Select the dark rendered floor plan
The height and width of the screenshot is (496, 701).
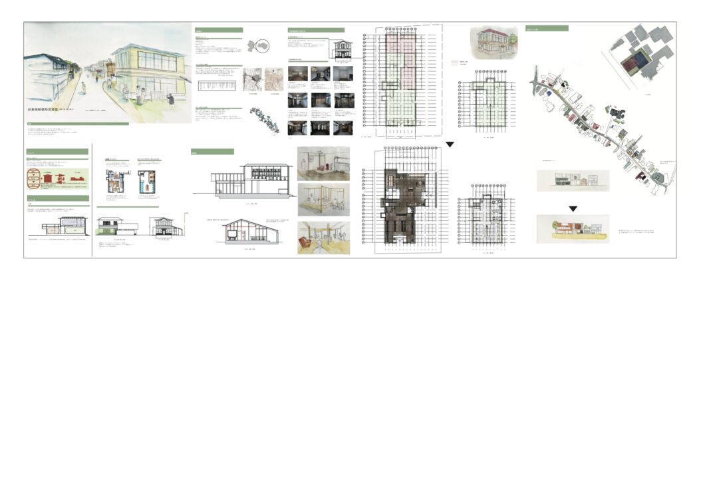[402, 203]
